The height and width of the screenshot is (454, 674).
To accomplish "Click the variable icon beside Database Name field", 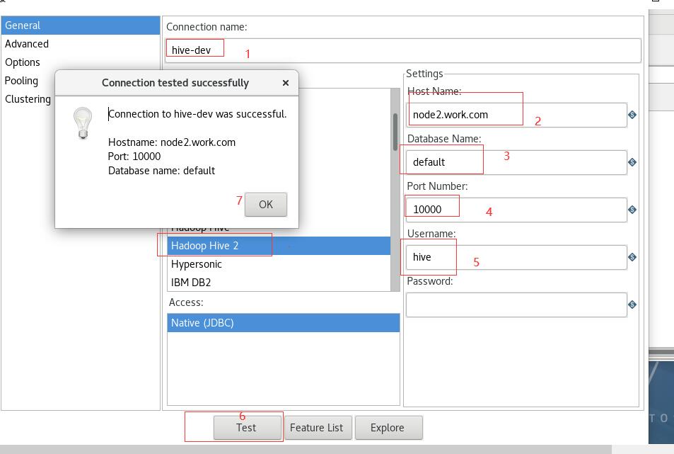I will pos(632,162).
